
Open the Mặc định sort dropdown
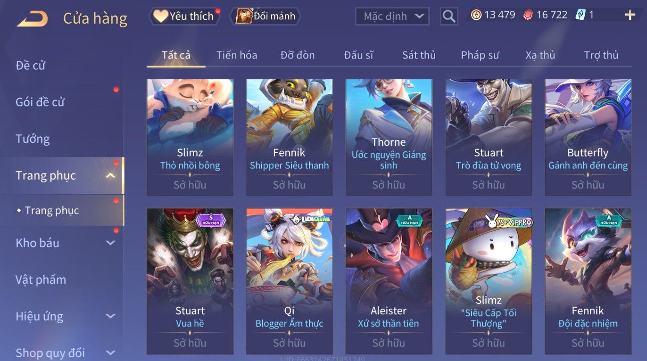point(392,16)
